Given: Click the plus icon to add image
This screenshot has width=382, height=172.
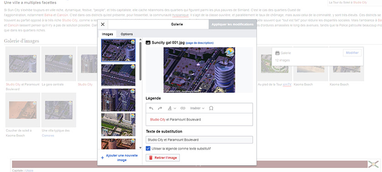Looking at the screenshot, I should pyautogui.click(x=102, y=157).
